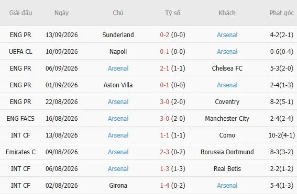Click the Ngày column header
This screenshot has height=194, width=297.
tap(62, 13)
